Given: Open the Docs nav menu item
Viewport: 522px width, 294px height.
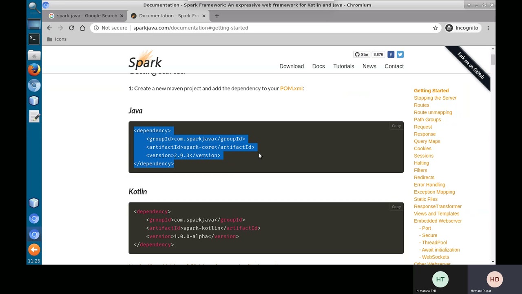Looking at the screenshot, I should coord(319,66).
